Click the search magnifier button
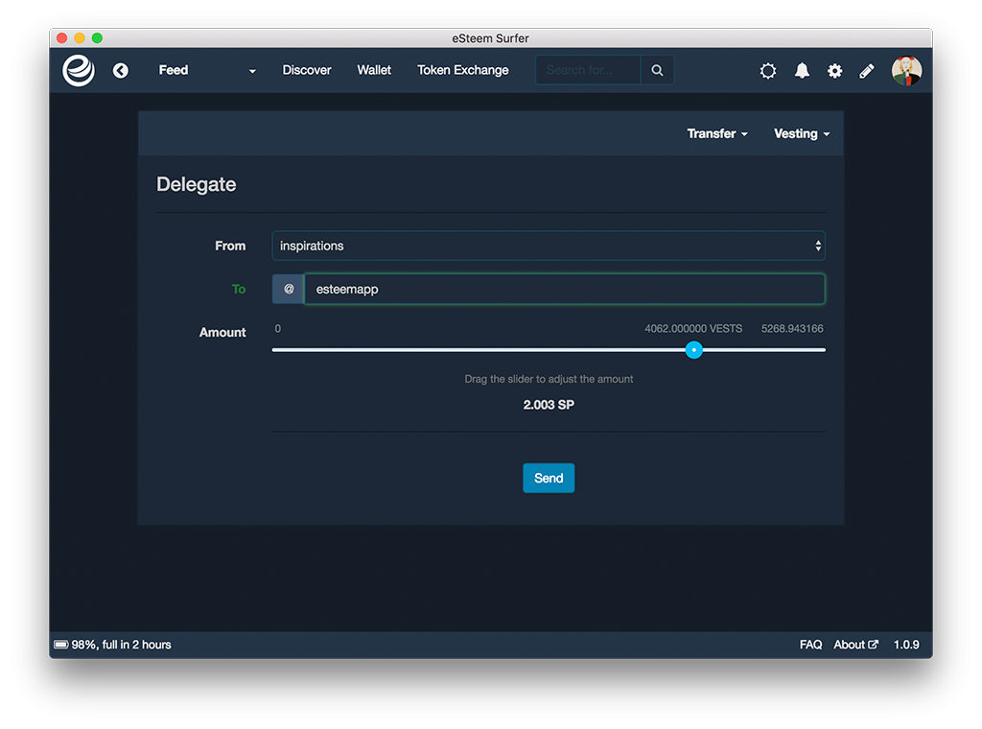 [657, 70]
